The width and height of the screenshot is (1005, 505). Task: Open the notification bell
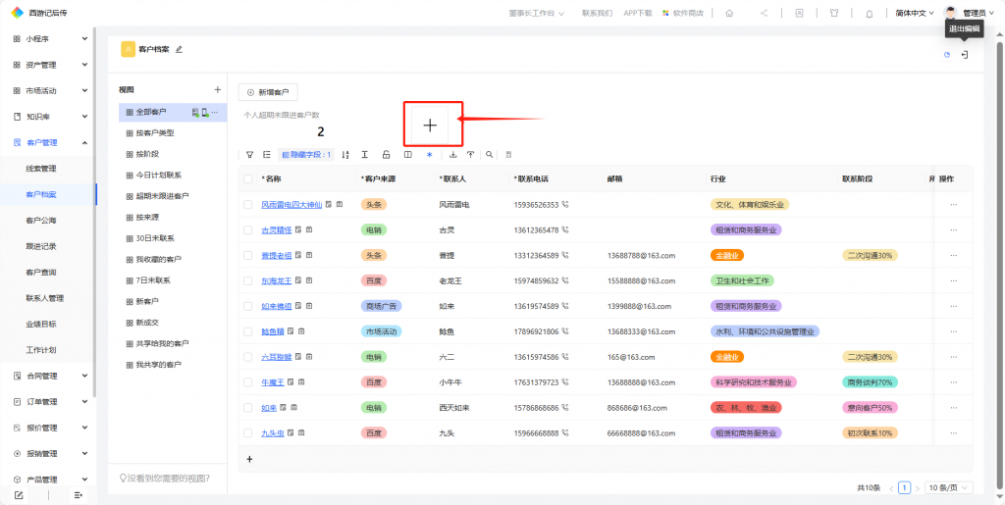pyautogui.click(x=870, y=13)
